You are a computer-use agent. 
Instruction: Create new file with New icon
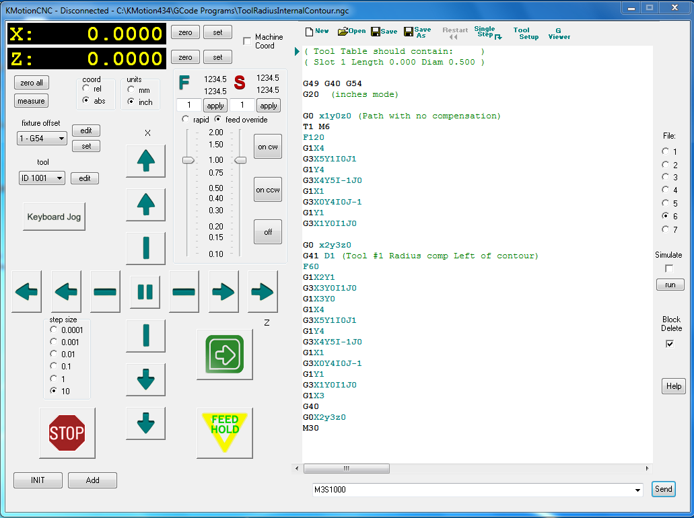point(317,31)
